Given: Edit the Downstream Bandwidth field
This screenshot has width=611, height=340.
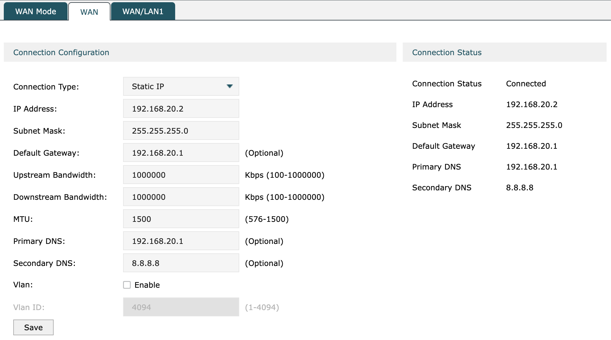Looking at the screenshot, I should point(181,197).
